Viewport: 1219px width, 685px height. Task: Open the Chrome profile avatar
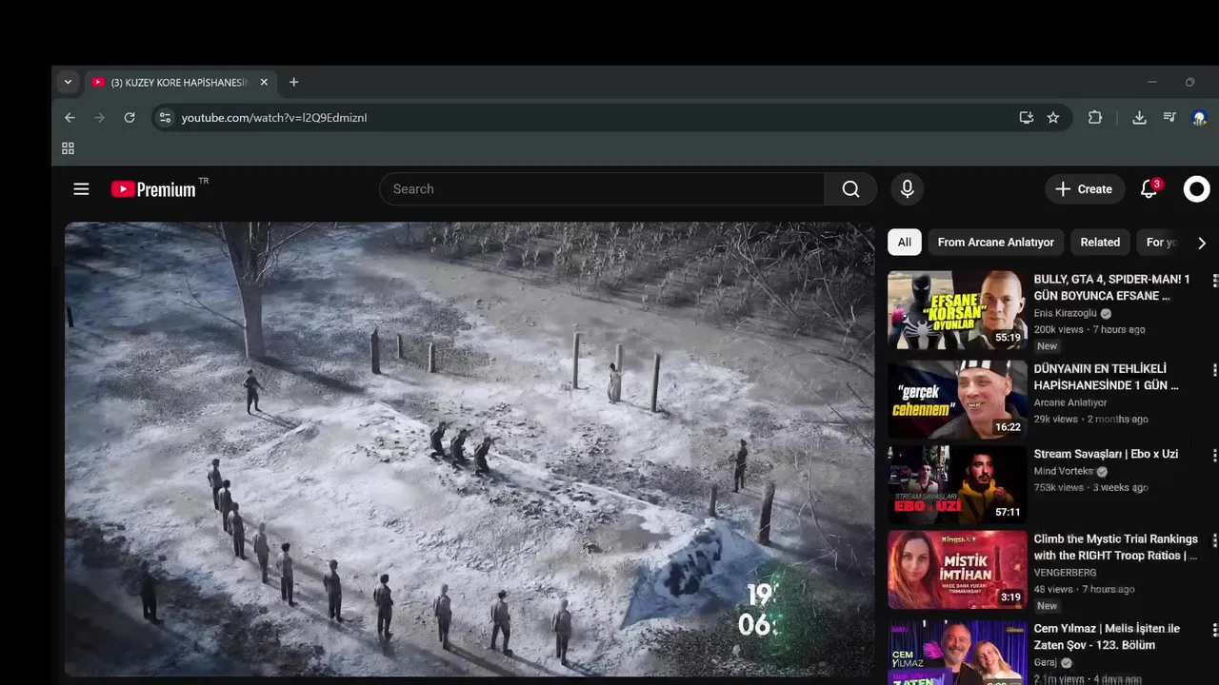(x=1199, y=118)
